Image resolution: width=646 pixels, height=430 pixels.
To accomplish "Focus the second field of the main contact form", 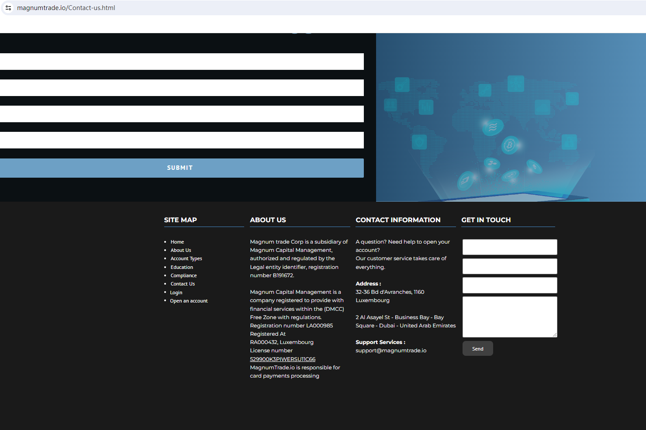I will tap(182, 88).
